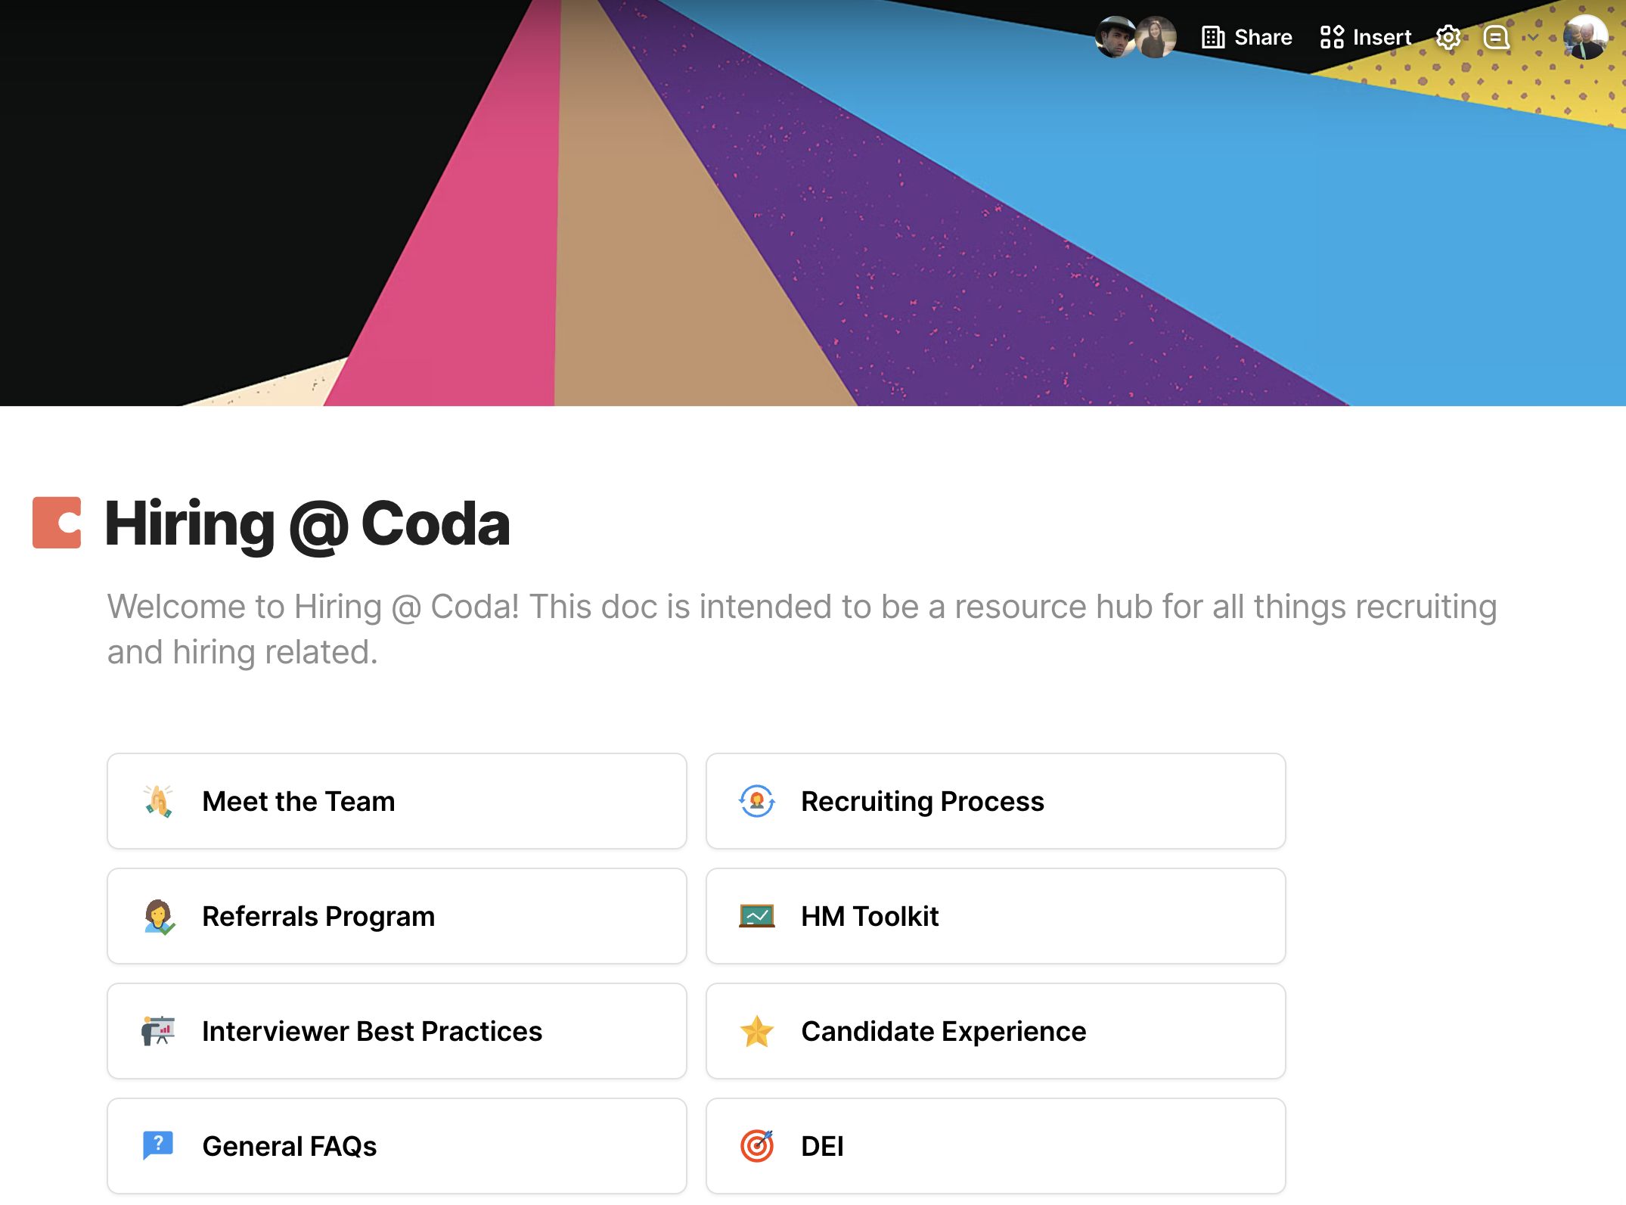The image size is (1626, 1205).
Task: Click the General FAQs question mark icon
Action: coord(158,1145)
